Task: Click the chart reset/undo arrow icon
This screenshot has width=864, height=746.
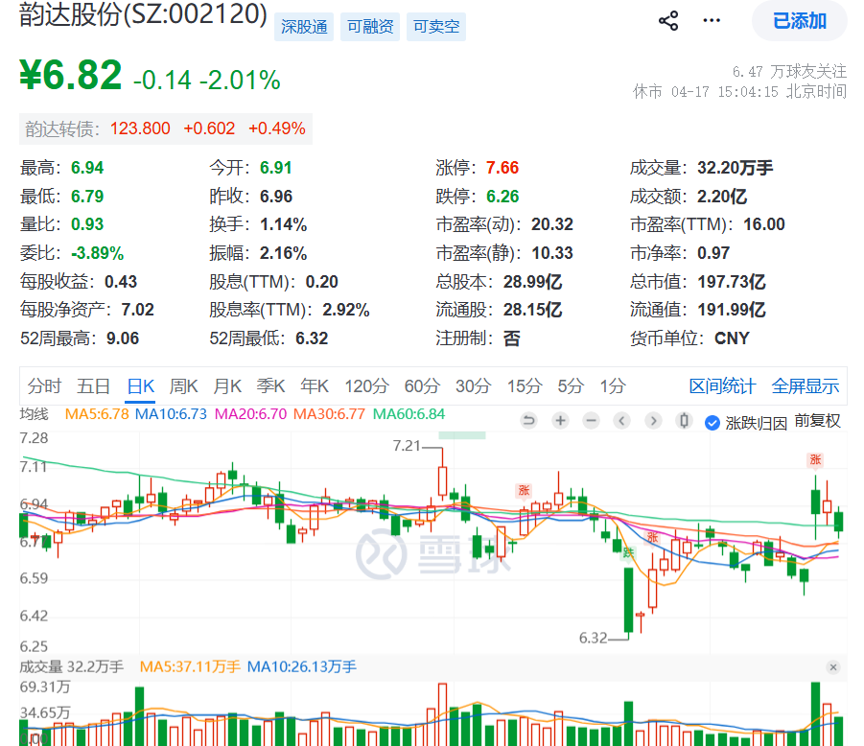Action: [528, 422]
